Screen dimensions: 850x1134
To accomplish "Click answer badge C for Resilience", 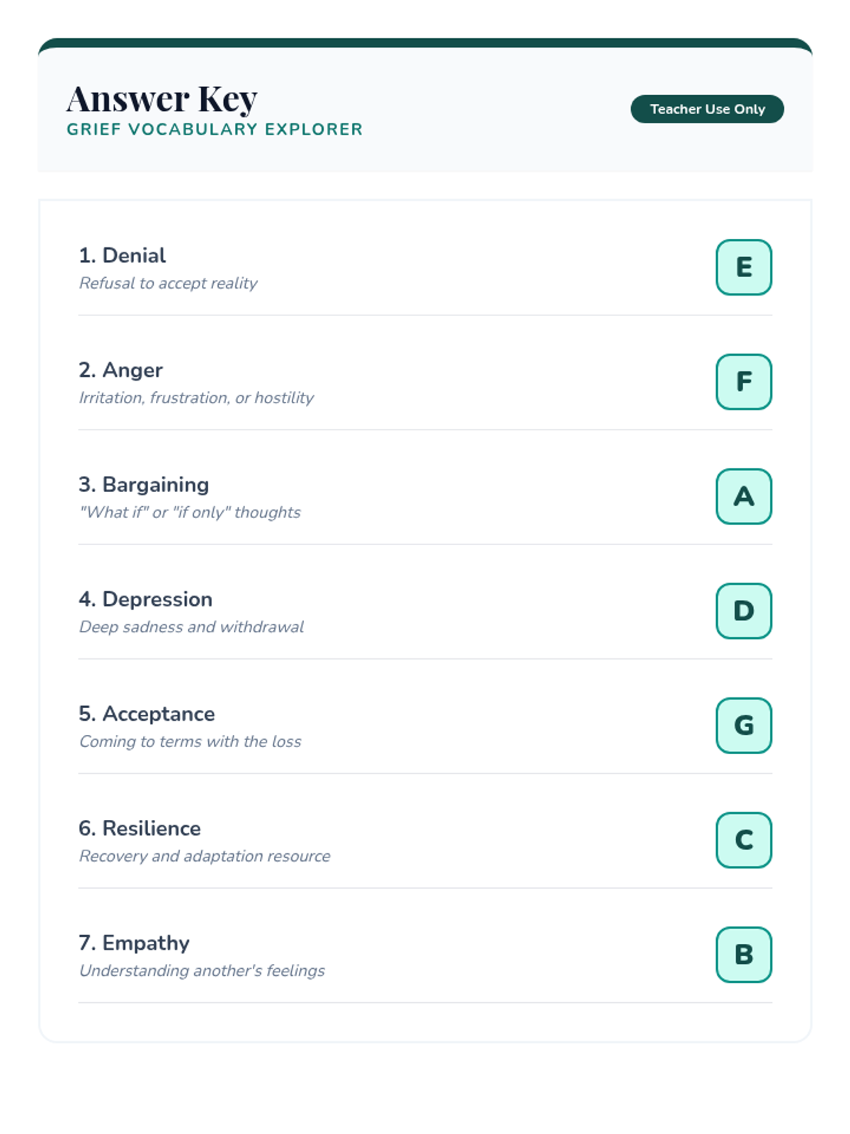I will click(743, 840).
